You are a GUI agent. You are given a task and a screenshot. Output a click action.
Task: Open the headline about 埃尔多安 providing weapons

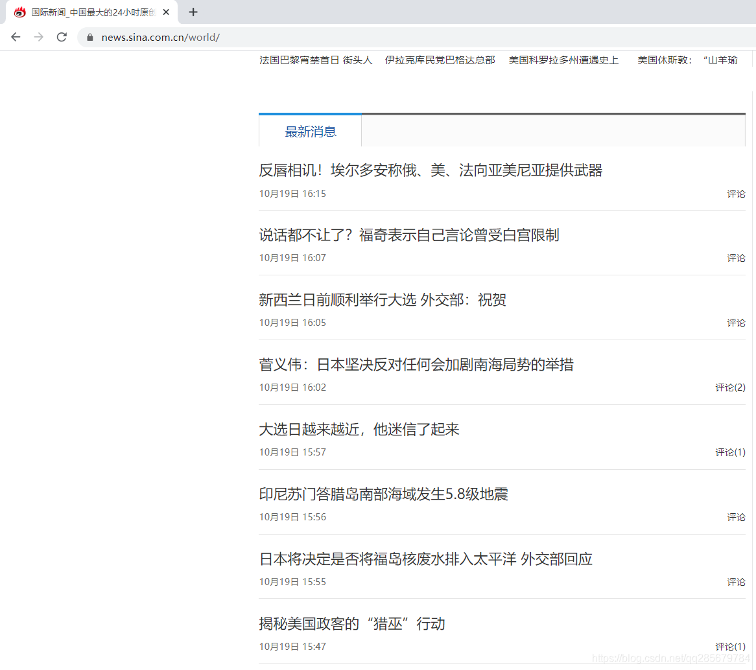click(431, 170)
